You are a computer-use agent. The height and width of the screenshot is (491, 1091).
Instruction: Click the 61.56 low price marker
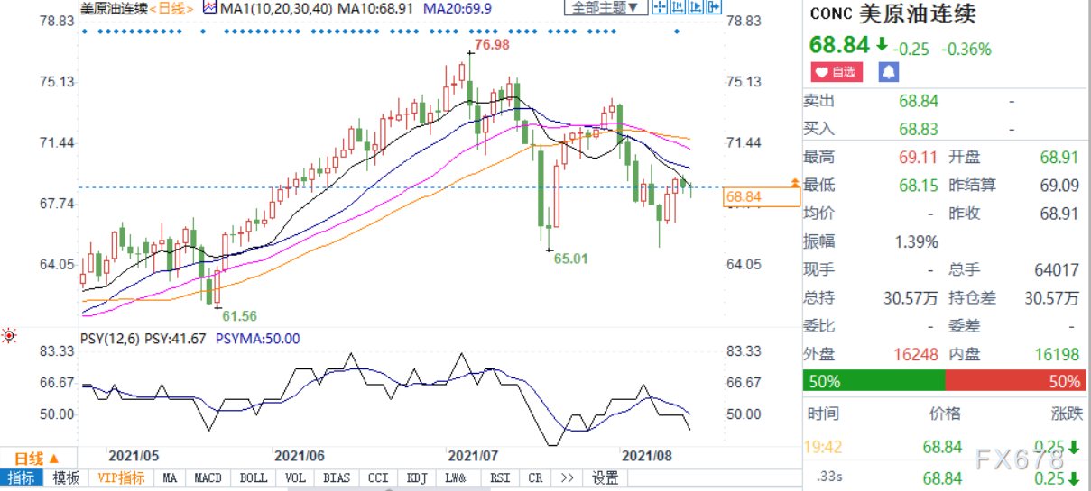[x=239, y=315]
